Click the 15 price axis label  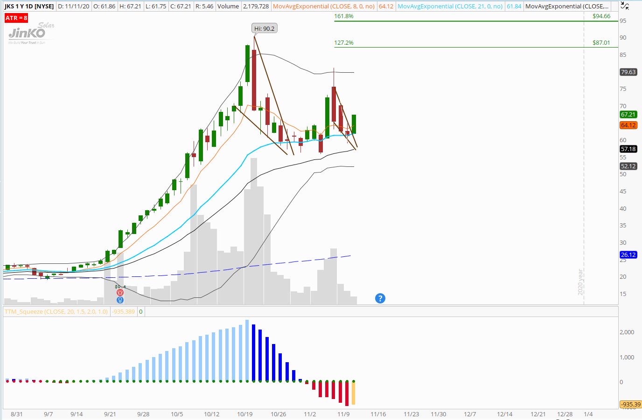[x=623, y=294]
